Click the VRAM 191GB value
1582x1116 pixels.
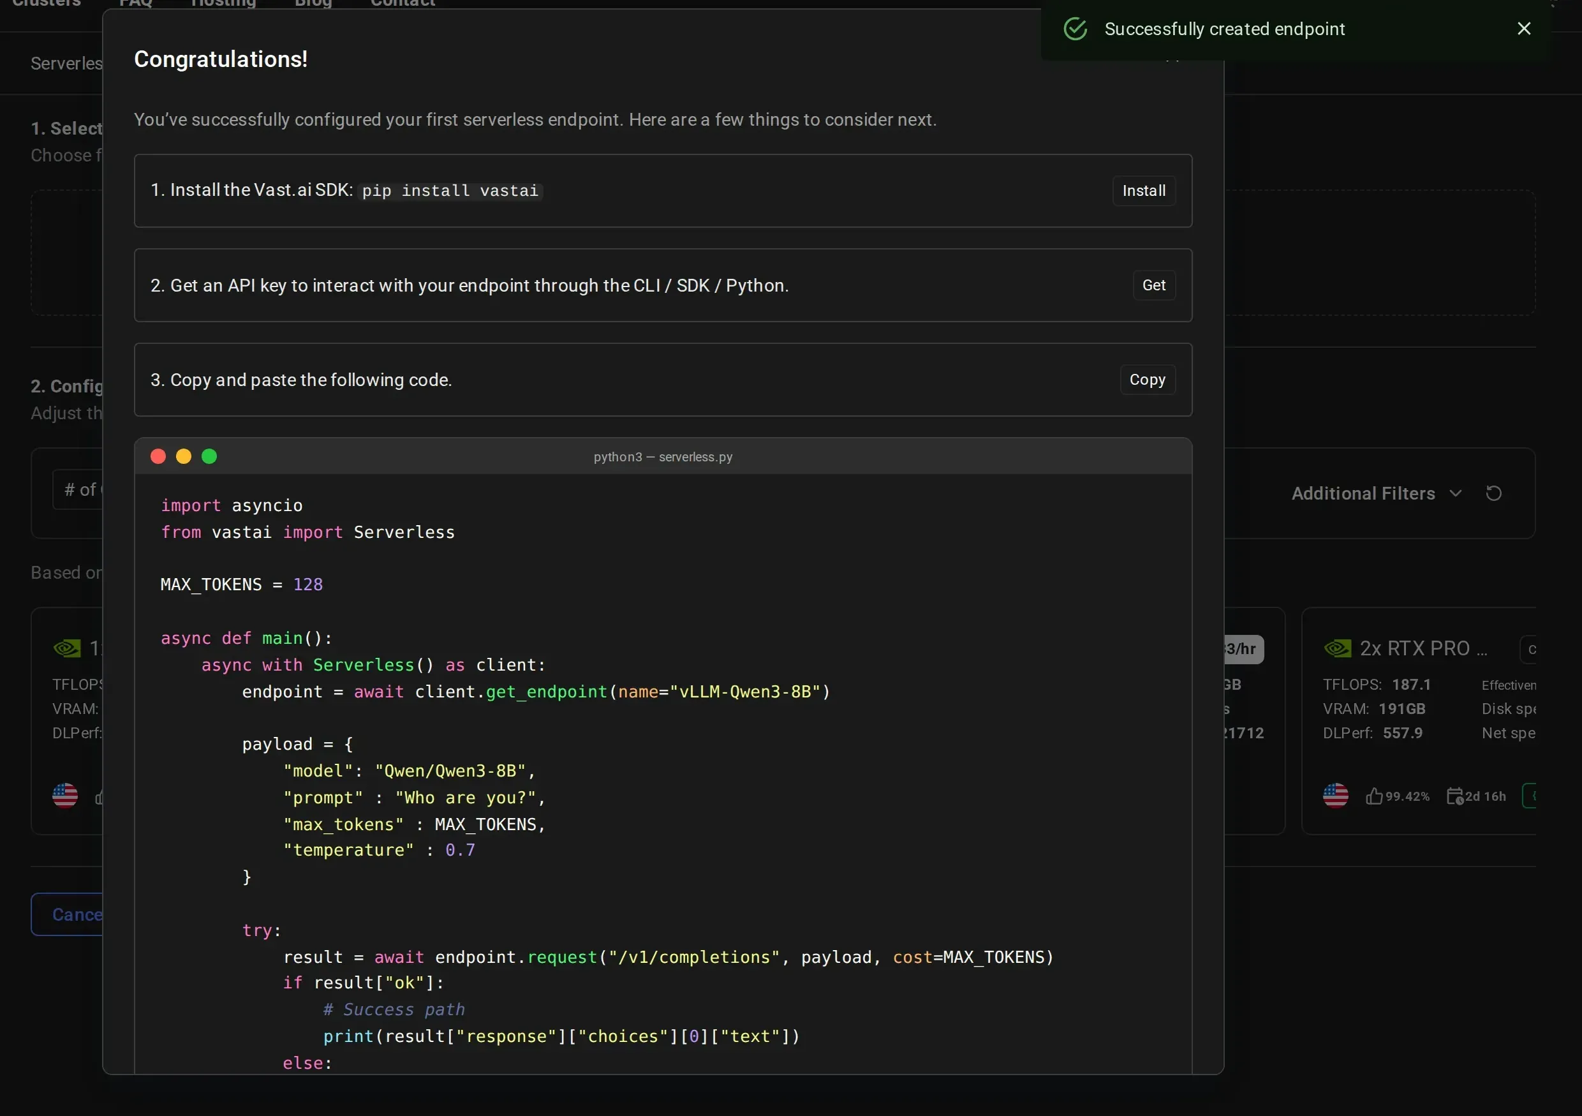1401,709
